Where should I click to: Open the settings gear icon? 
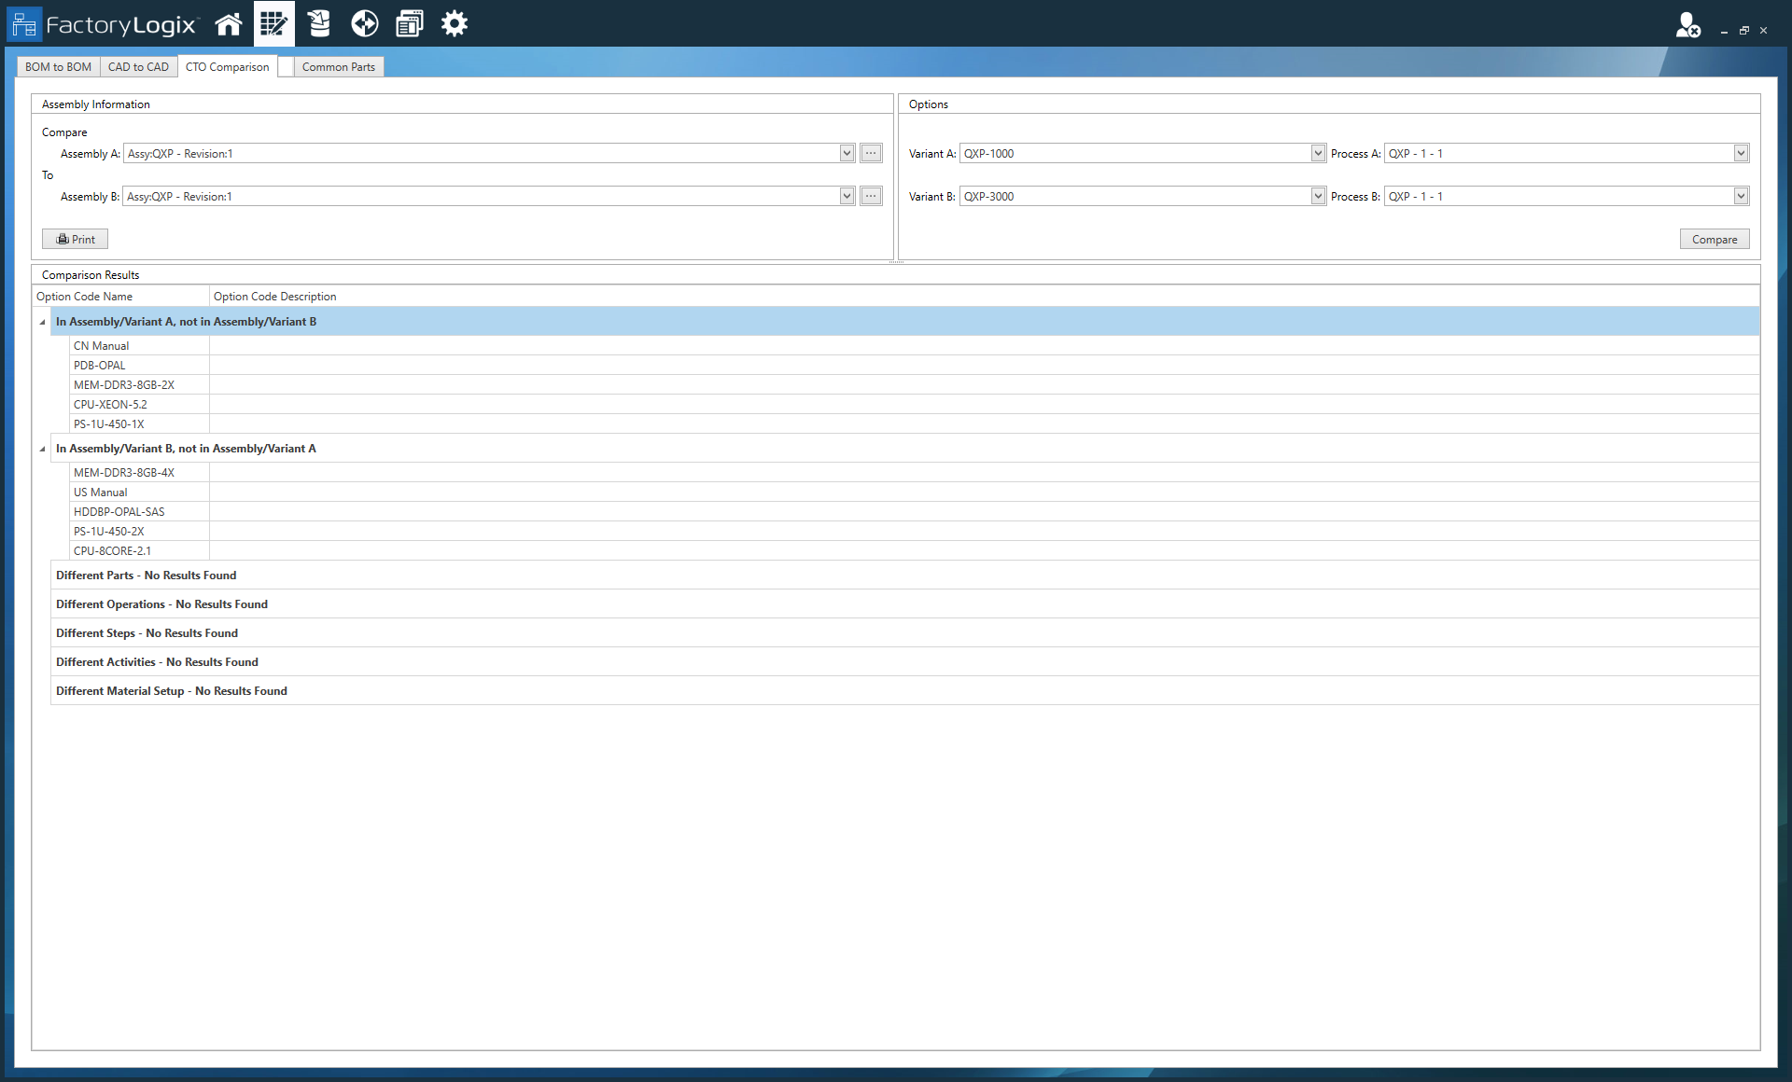point(454,23)
